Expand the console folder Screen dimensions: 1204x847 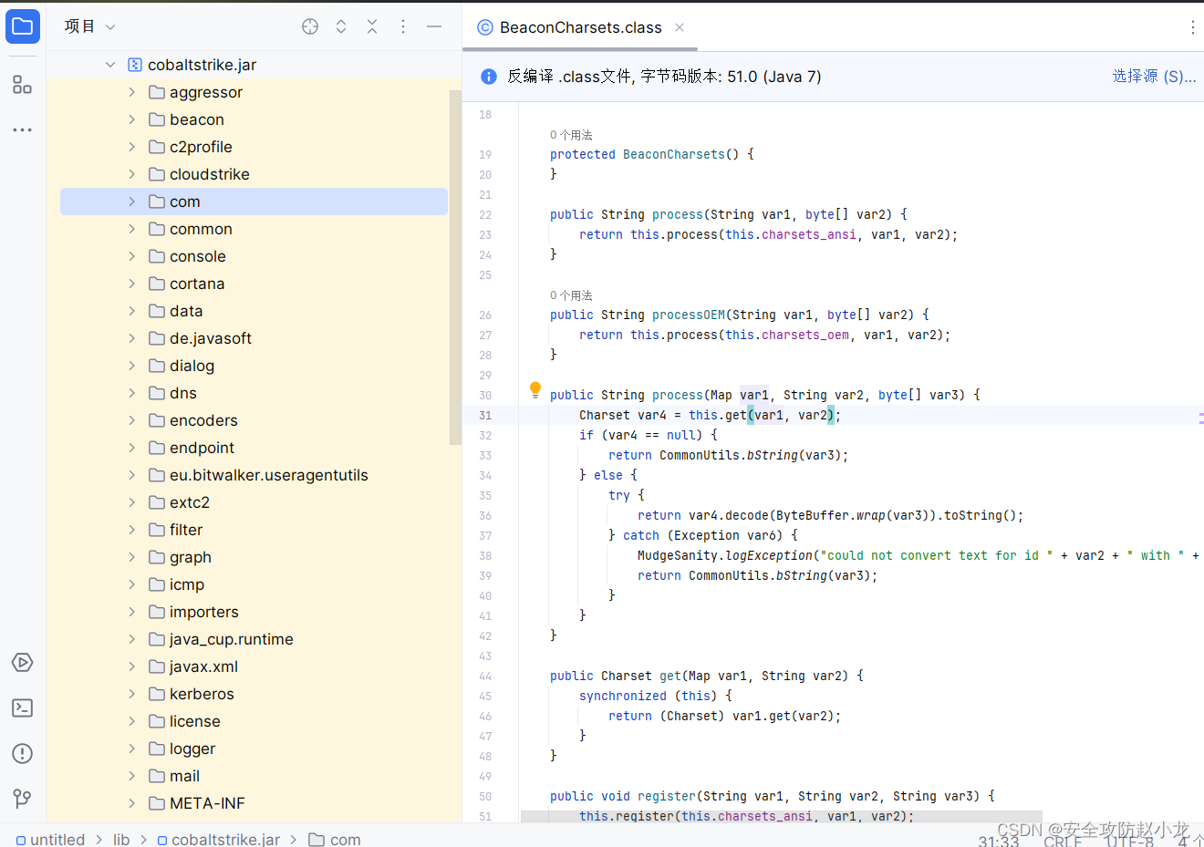coord(132,256)
